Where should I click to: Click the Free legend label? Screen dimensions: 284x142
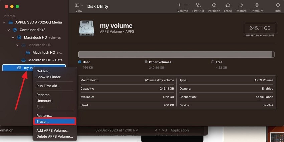219,62
